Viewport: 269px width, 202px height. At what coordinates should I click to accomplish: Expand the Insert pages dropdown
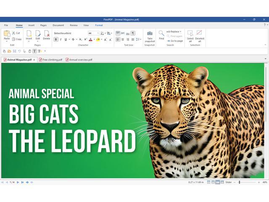(29, 41)
